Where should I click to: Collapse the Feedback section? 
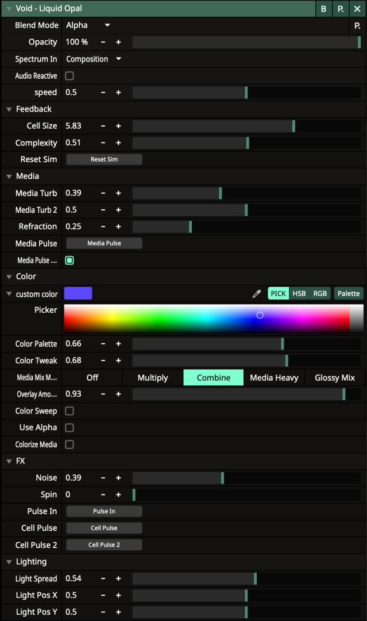point(9,109)
